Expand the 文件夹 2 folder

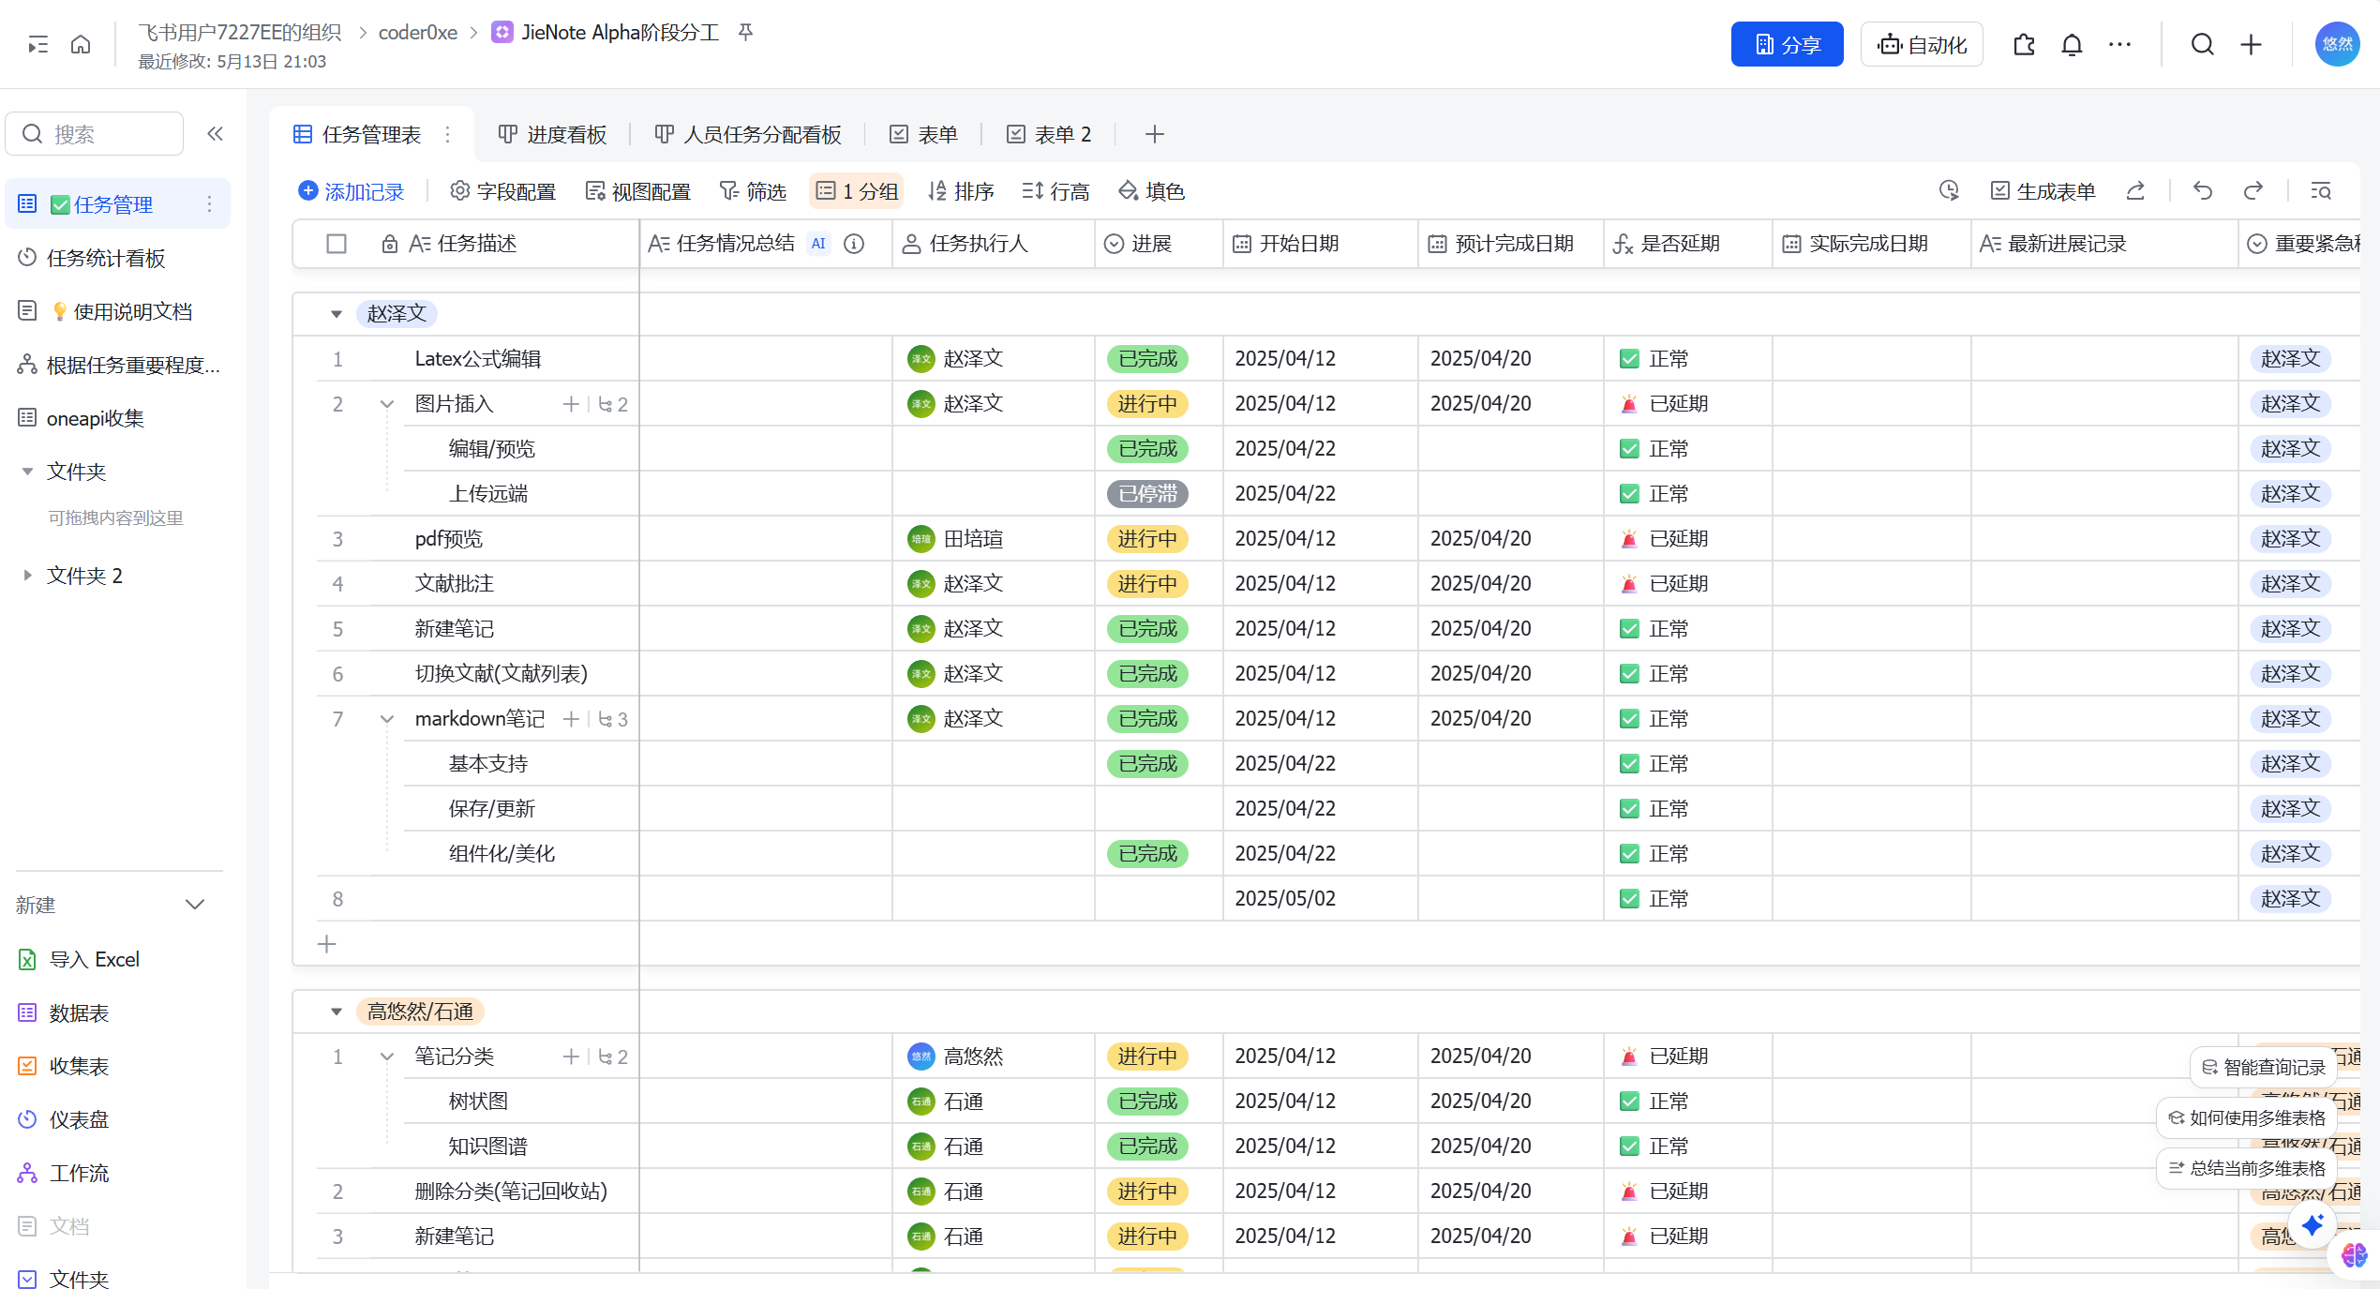click(x=27, y=576)
